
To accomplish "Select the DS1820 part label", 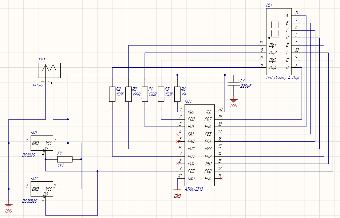I will [29, 155].
